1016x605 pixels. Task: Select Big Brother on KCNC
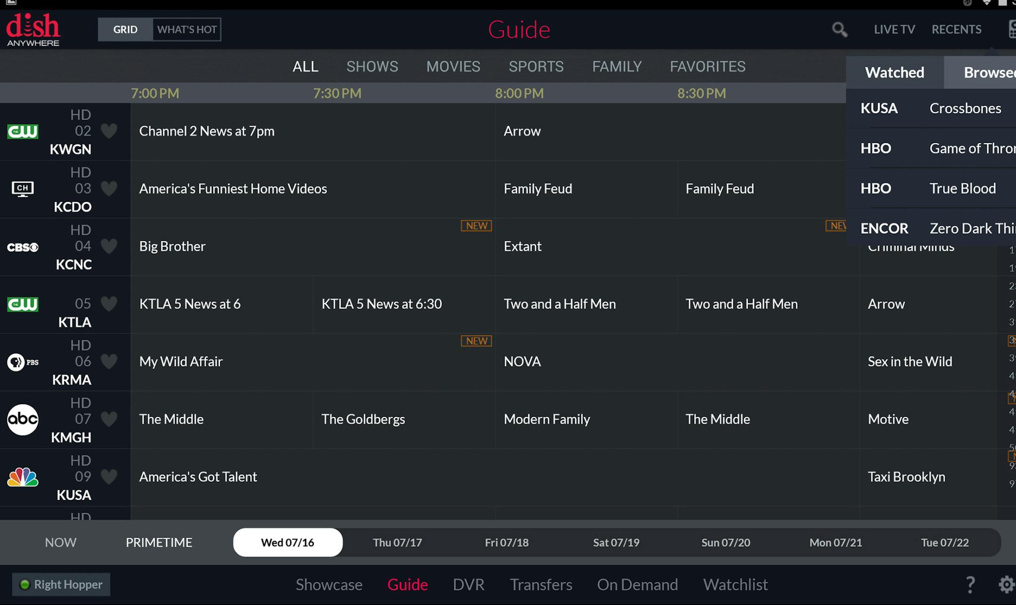pos(313,247)
